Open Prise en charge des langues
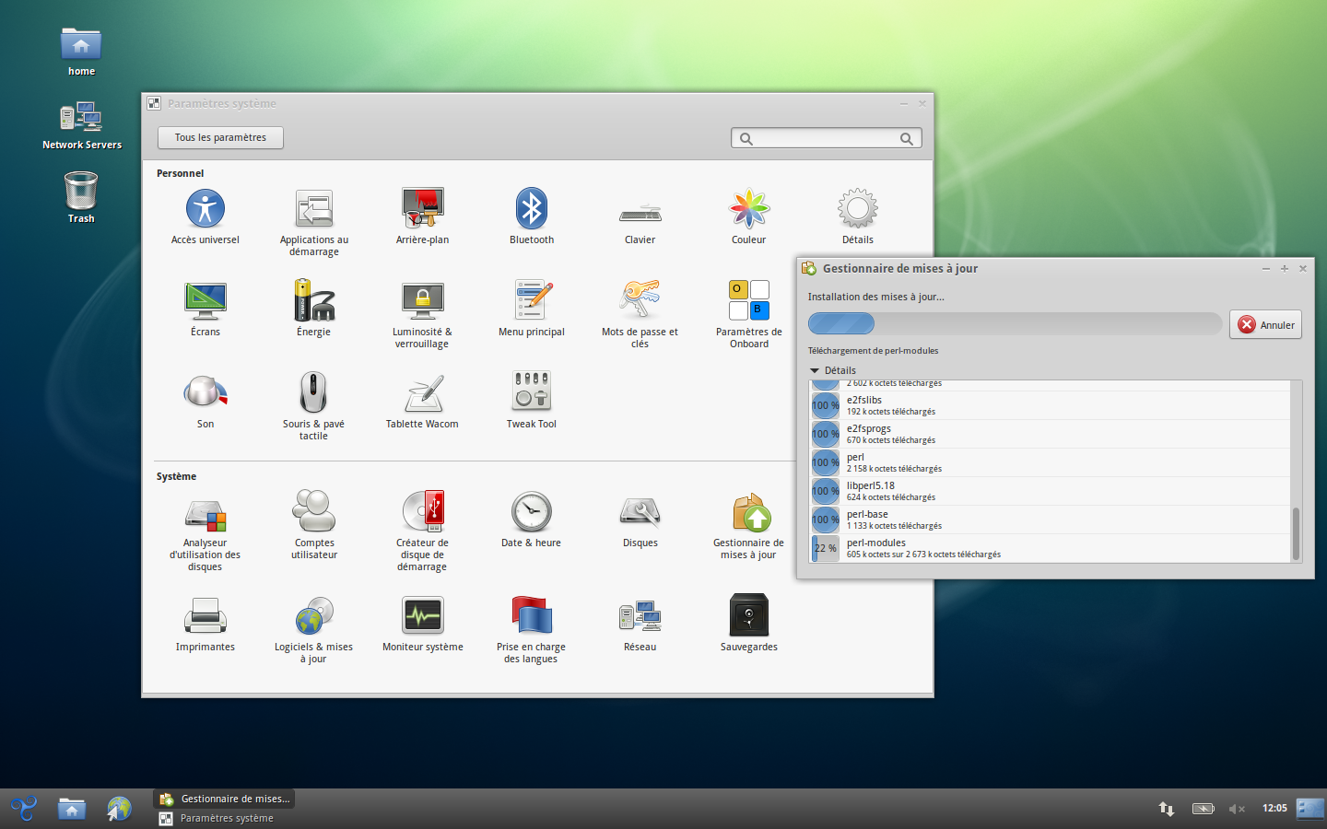Screen dimensions: 1327x829 coord(531,631)
